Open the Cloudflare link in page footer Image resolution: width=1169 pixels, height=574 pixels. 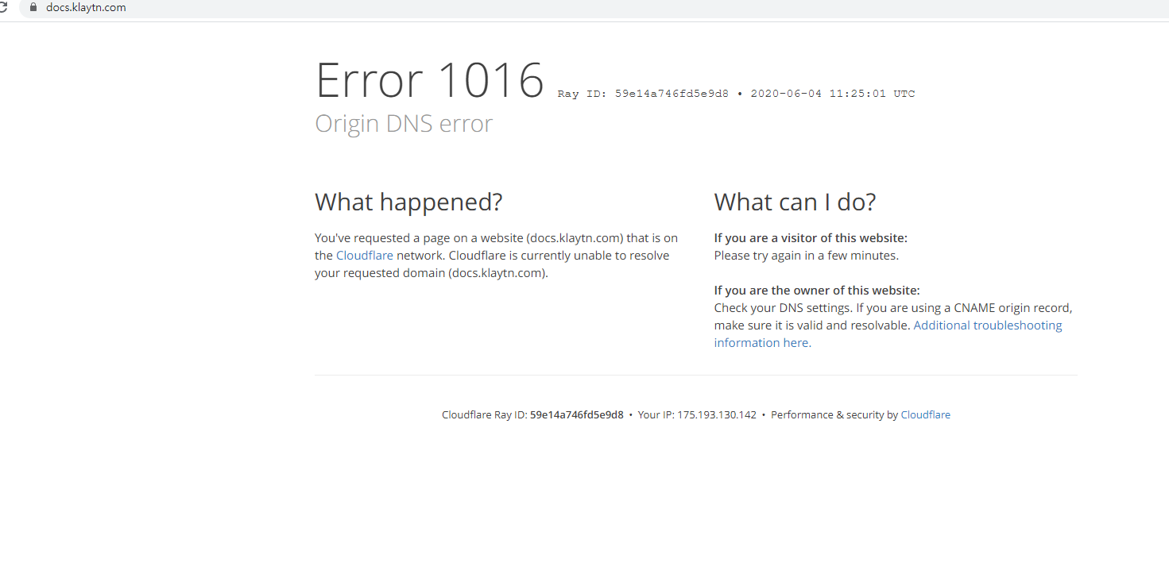coord(925,414)
